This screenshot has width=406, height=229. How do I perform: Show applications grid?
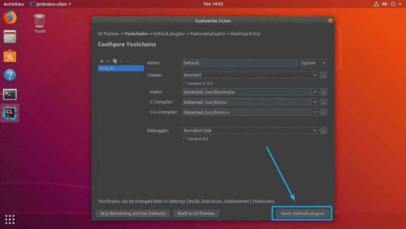click(x=10, y=219)
